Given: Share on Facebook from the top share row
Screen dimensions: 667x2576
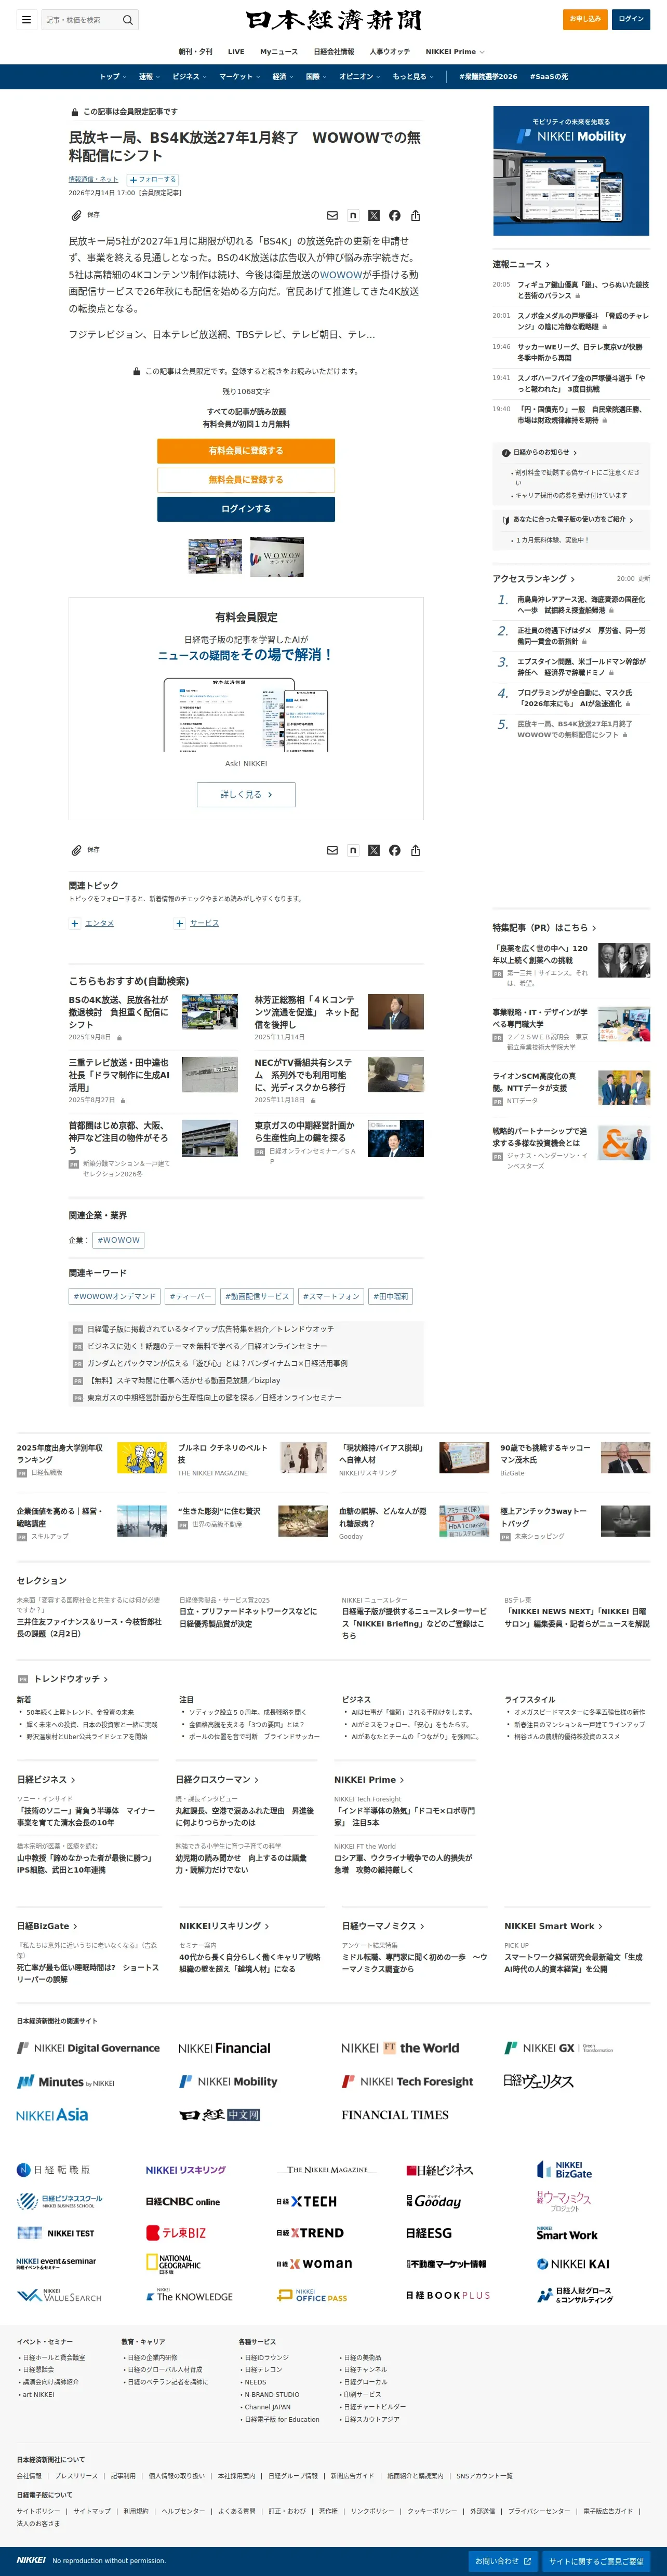Looking at the screenshot, I should (x=395, y=216).
